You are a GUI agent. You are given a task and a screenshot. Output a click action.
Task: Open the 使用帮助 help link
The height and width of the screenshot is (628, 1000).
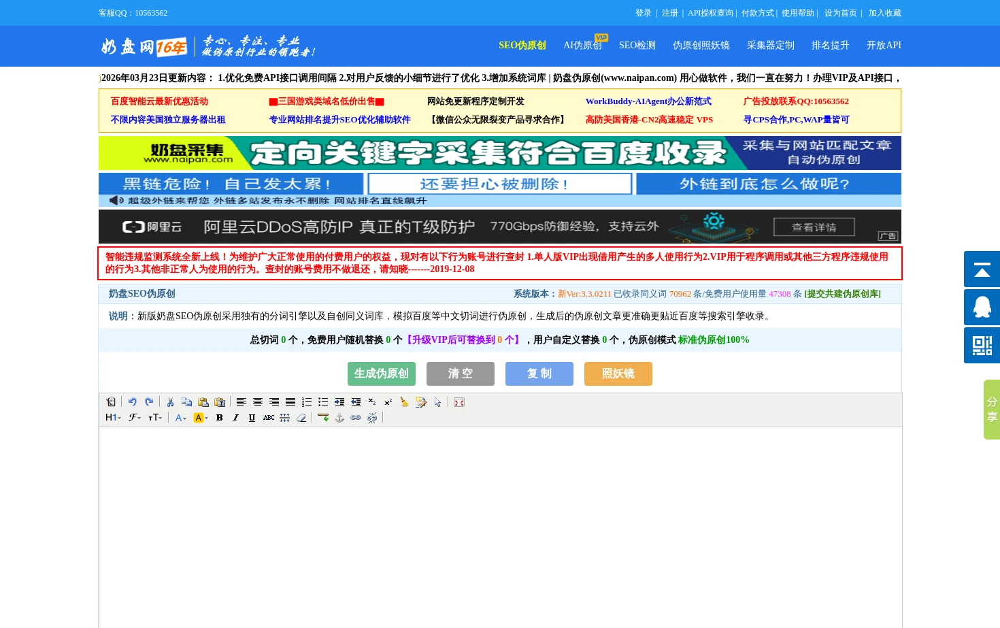coord(797,13)
